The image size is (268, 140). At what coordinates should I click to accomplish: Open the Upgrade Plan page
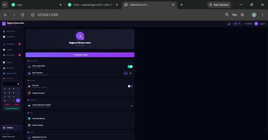point(11,73)
